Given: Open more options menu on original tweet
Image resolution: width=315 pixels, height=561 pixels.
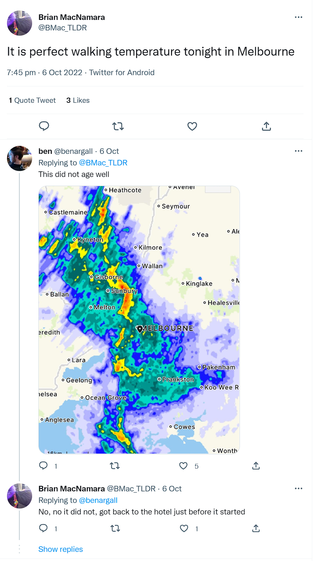Looking at the screenshot, I should click(299, 17).
